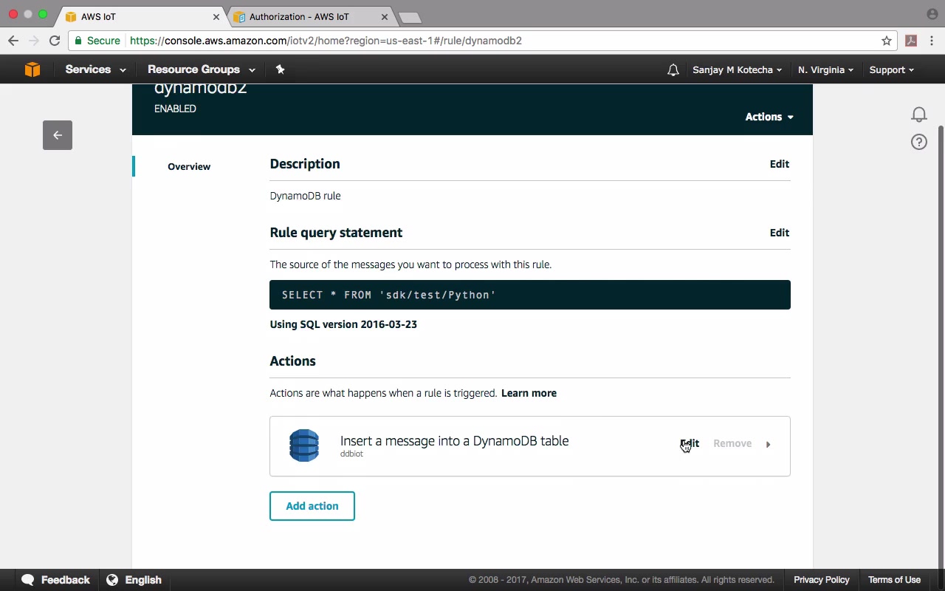Click the 'Insert a message into a DynamoDB table' text
The height and width of the screenshot is (591, 945).
(454, 441)
